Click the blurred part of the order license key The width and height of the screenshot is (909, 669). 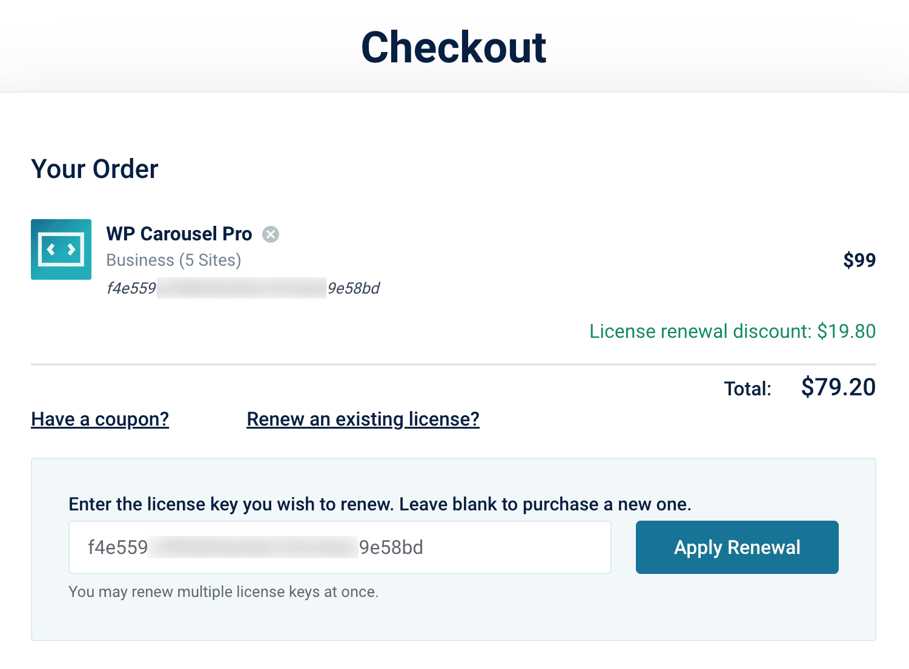tap(241, 288)
